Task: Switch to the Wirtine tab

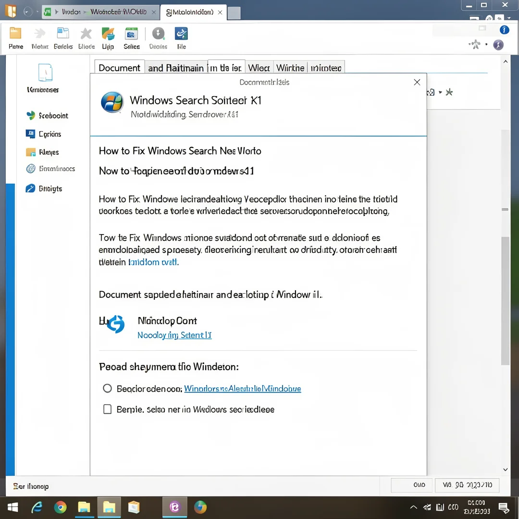Action: pyautogui.click(x=290, y=68)
